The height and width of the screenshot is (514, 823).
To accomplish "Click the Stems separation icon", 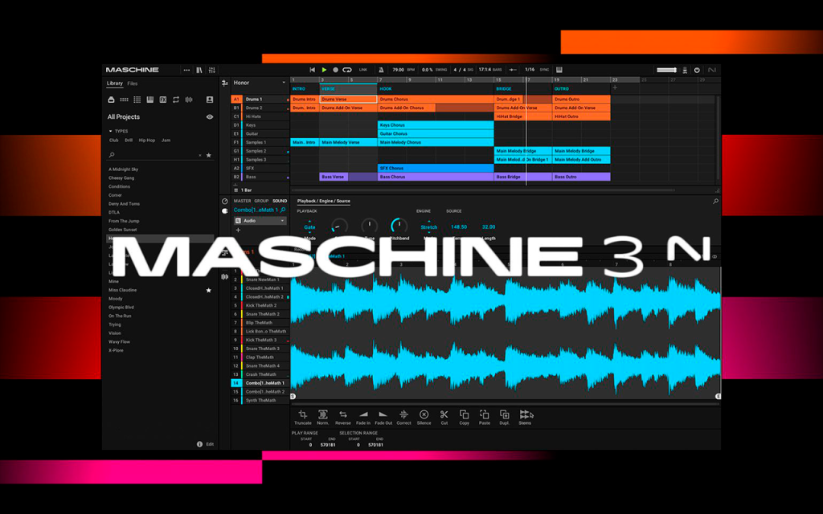I will pos(526,418).
